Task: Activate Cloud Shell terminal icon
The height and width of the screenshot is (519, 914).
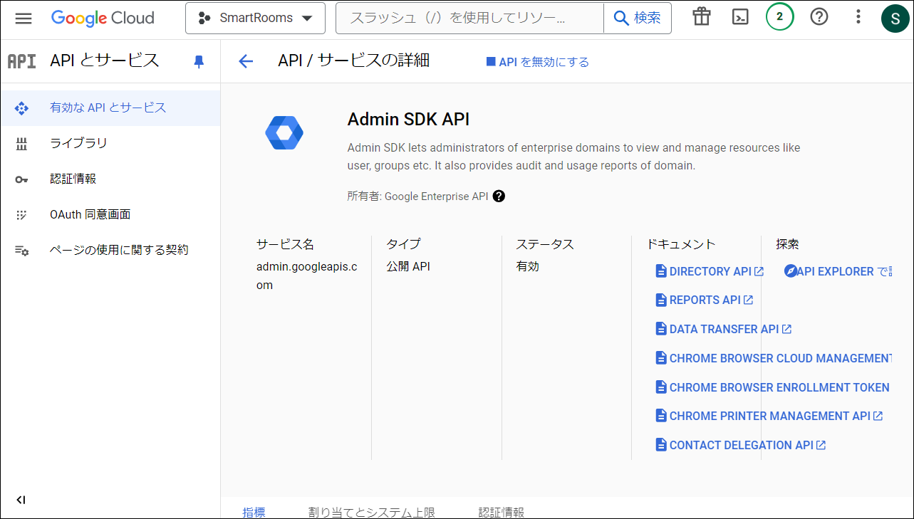Action: [x=740, y=17]
